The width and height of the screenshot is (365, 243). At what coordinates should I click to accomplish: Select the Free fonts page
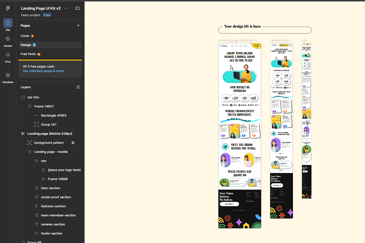50,54
